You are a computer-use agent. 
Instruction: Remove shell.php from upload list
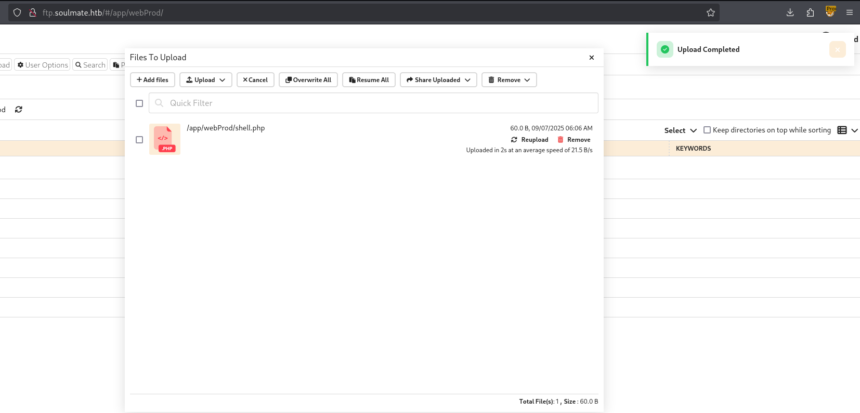tap(574, 140)
